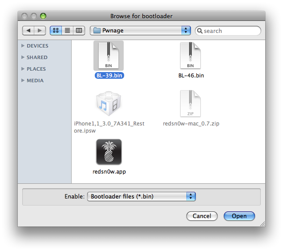Go back with the left arrow button
This screenshot has width=283, height=251.
(x=28, y=30)
